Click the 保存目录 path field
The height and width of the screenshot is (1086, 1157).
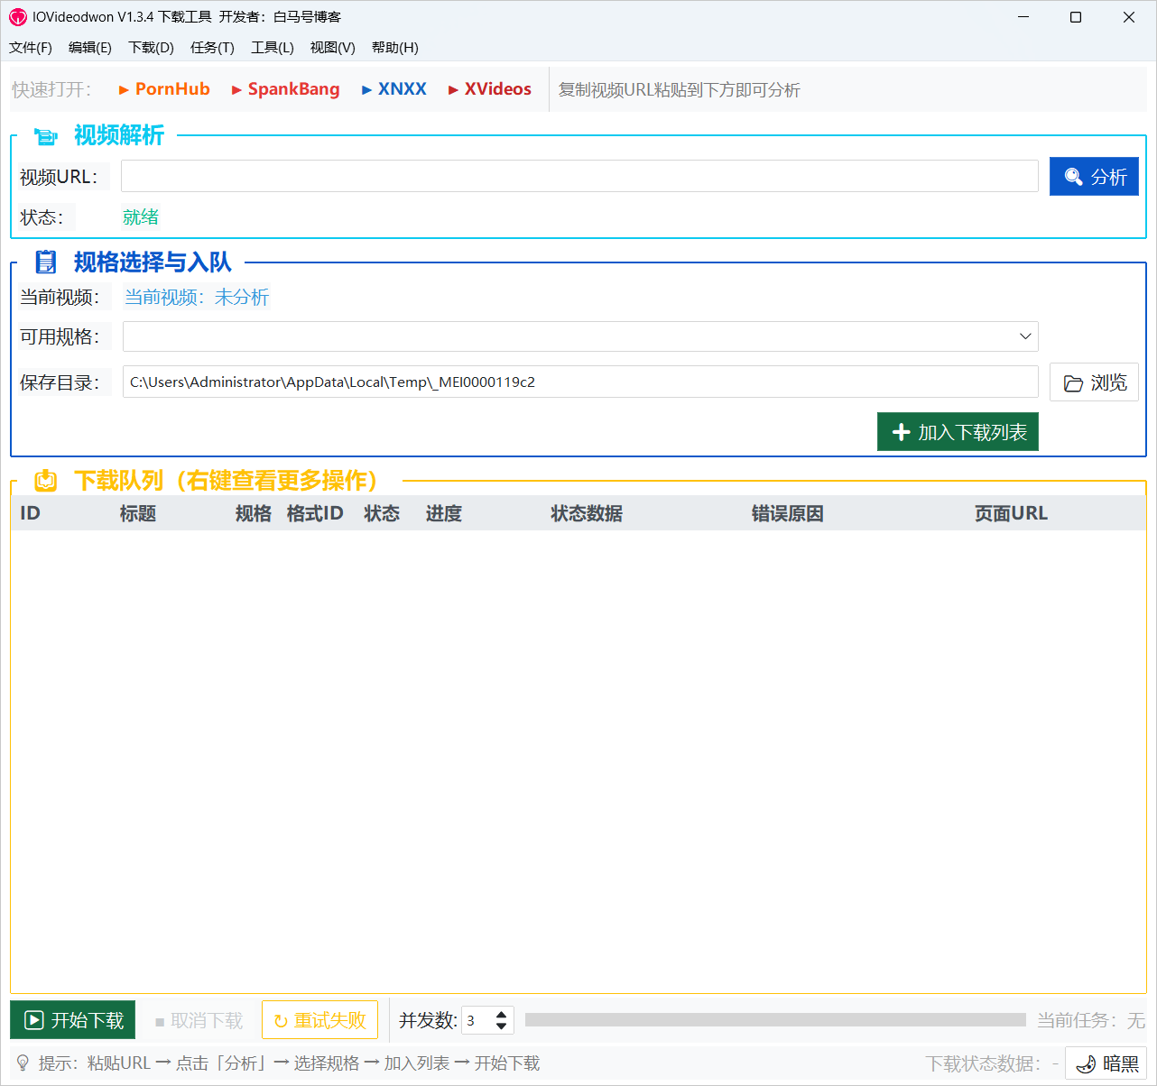click(580, 382)
